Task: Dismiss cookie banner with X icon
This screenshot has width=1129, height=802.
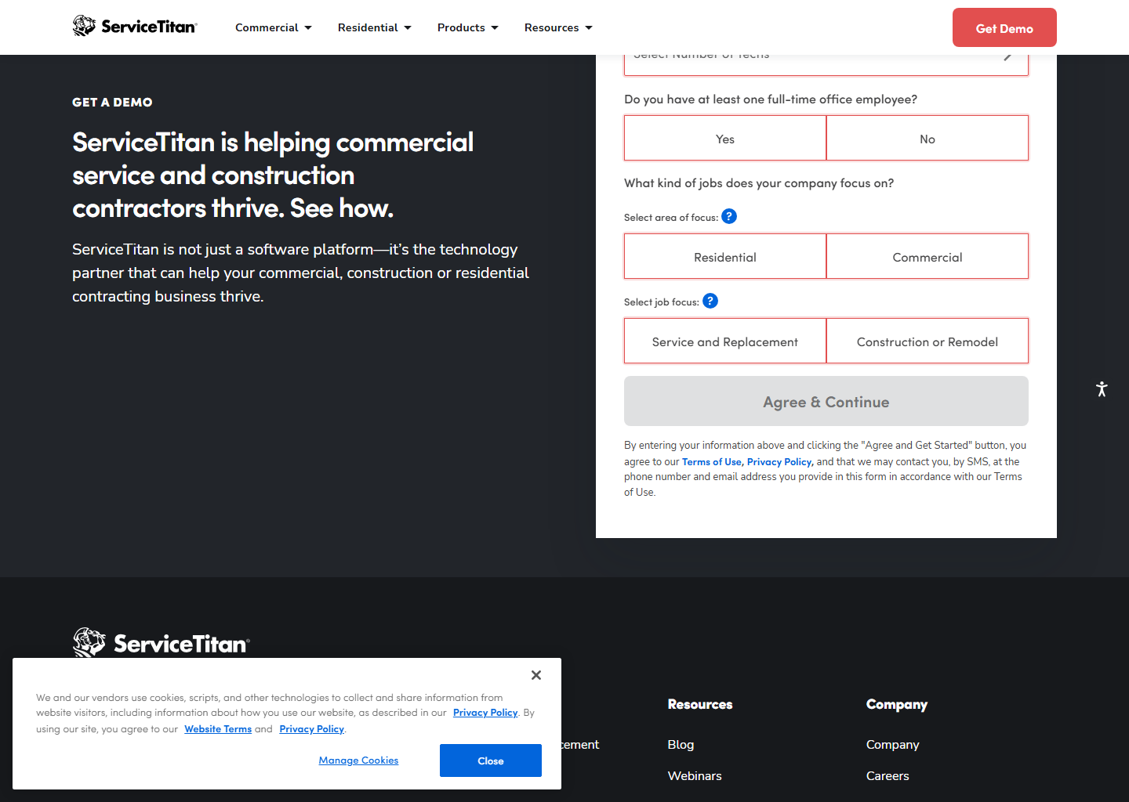Action: pyautogui.click(x=536, y=675)
